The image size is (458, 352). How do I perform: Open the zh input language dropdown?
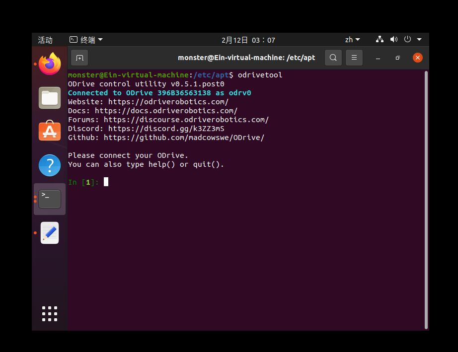coord(352,39)
